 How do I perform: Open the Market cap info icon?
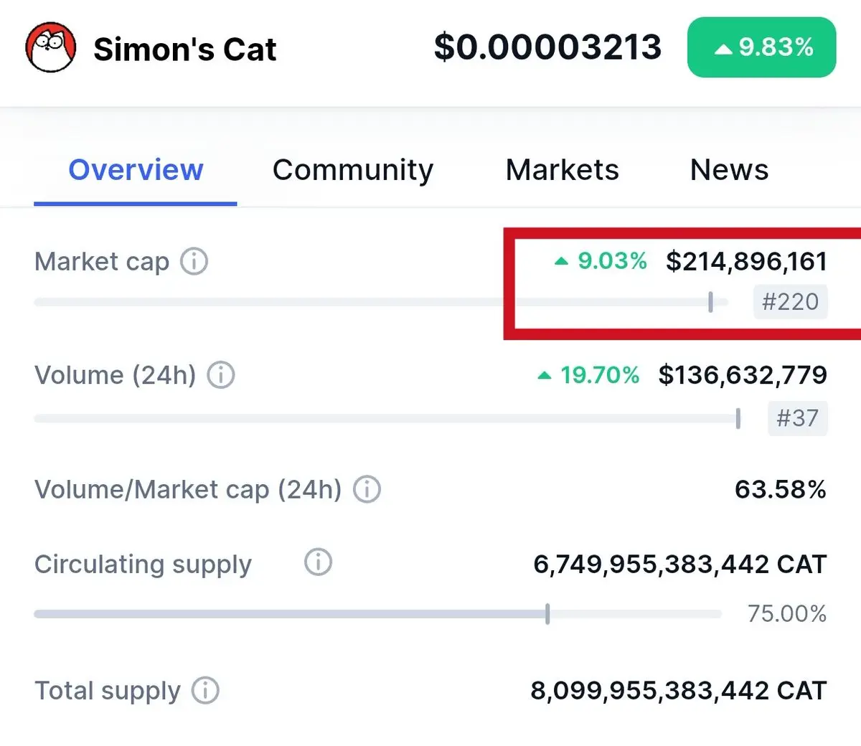[194, 262]
